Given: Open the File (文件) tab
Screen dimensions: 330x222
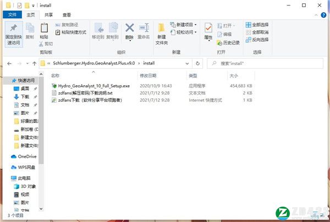Looking at the screenshot, I should 12,15.
